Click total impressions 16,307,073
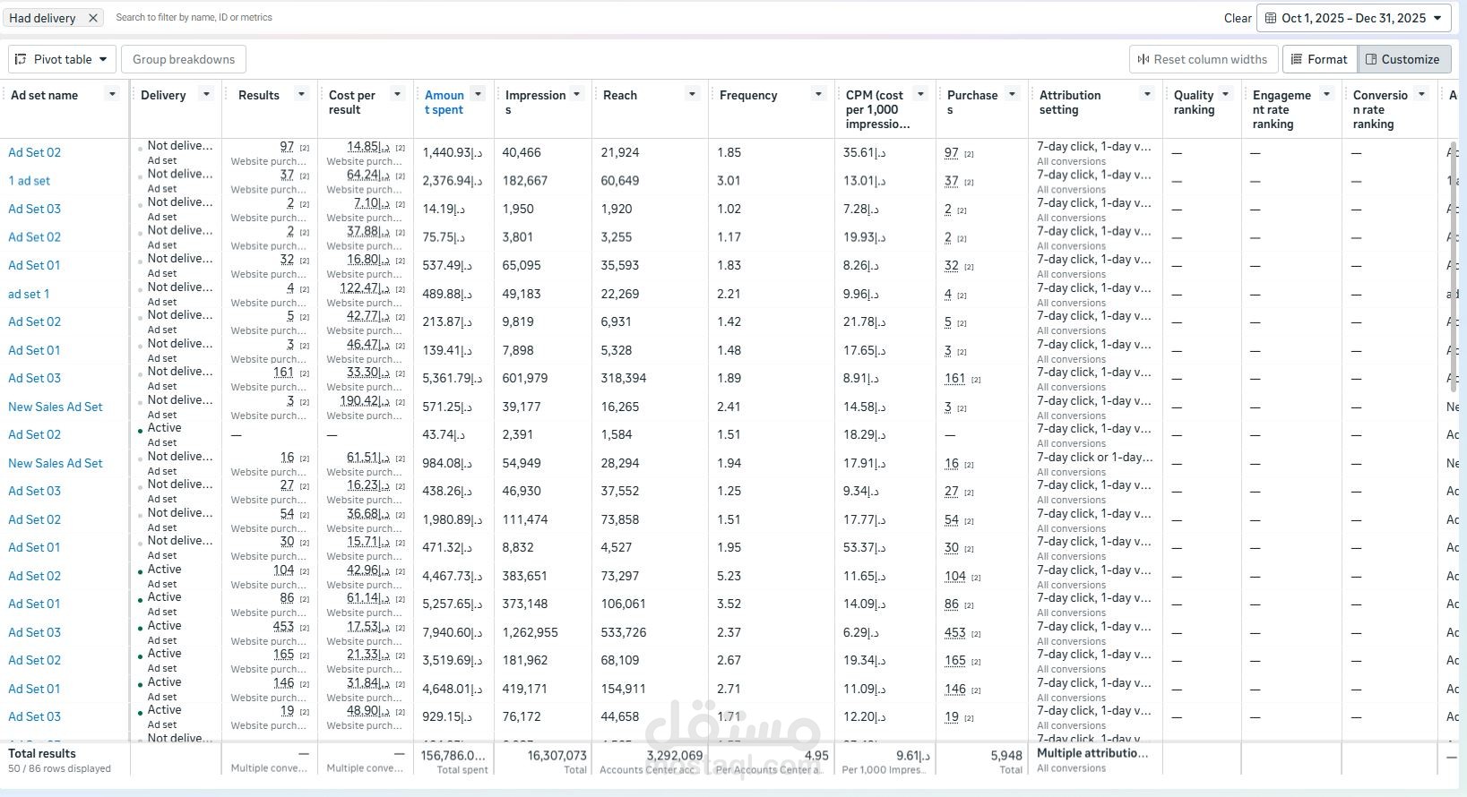 pos(557,756)
